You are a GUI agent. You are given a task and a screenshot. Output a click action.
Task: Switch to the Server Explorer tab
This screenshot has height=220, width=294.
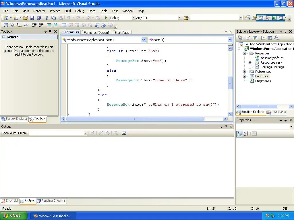pyautogui.click(x=14, y=119)
